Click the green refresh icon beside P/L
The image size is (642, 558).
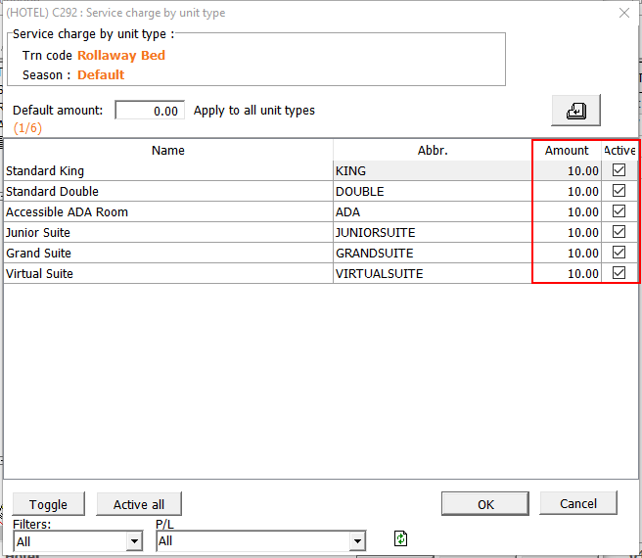click(401, 539)
